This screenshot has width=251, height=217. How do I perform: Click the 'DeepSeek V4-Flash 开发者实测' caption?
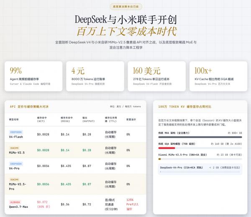pos(152,84)
